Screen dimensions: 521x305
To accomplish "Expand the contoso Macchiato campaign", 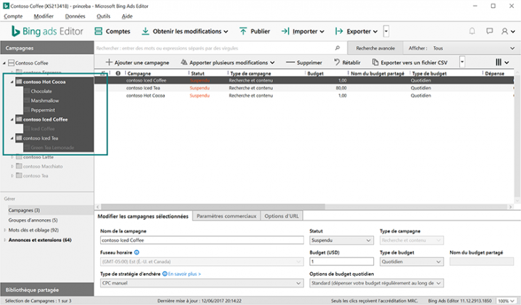I will [x=12, y=167].
